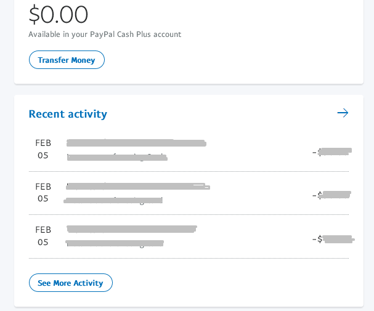Click the third transaction's blurred subtitle line

click(x=115, y=243)
